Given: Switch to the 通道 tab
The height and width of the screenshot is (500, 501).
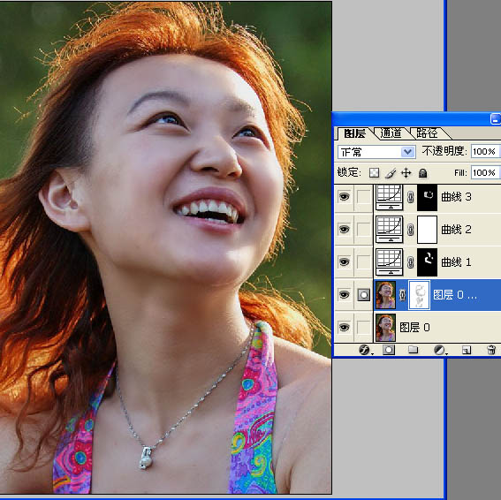Looking at the screenshot, I should point(391,133).
